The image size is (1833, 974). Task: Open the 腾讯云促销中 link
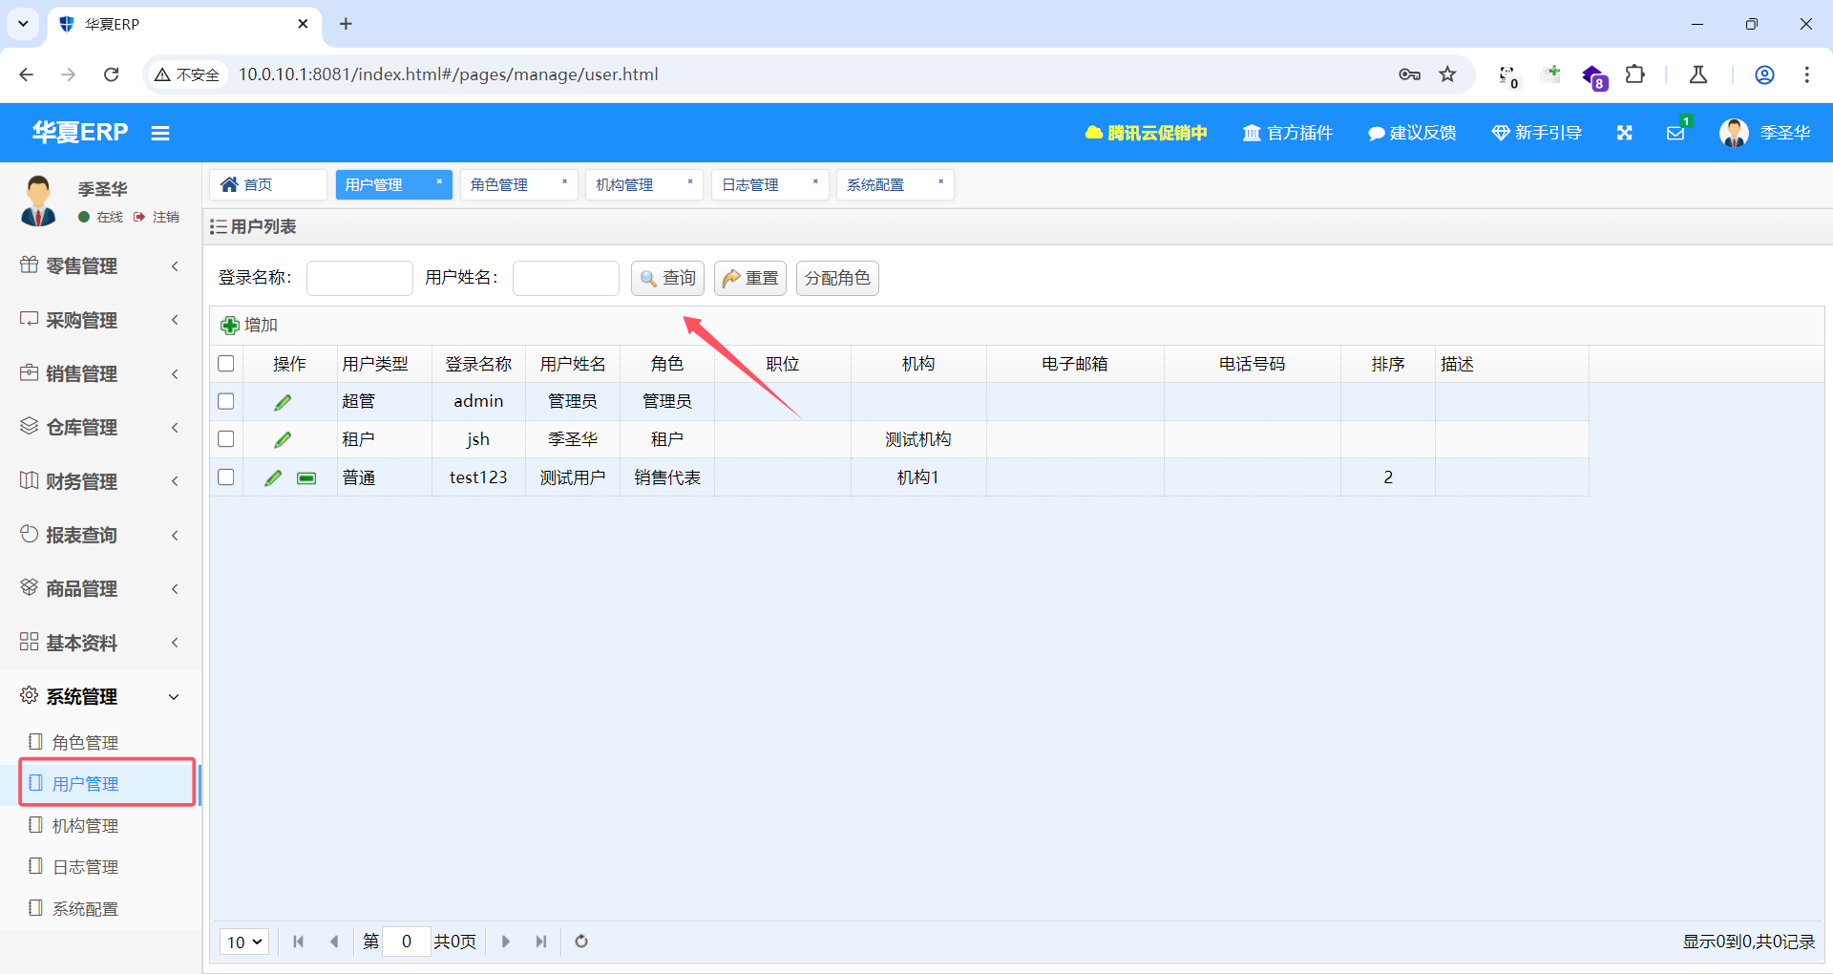1146,133
